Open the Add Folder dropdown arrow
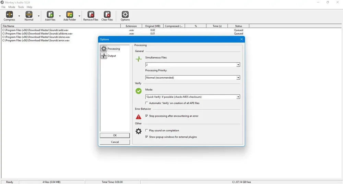Screen dimensions: 343x184 click(x=79, y=16)
